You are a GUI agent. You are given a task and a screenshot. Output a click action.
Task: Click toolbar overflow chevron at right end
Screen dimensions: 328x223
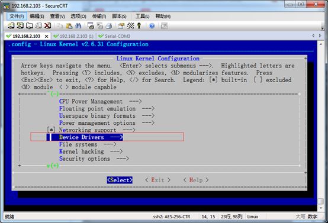(322, 28)
